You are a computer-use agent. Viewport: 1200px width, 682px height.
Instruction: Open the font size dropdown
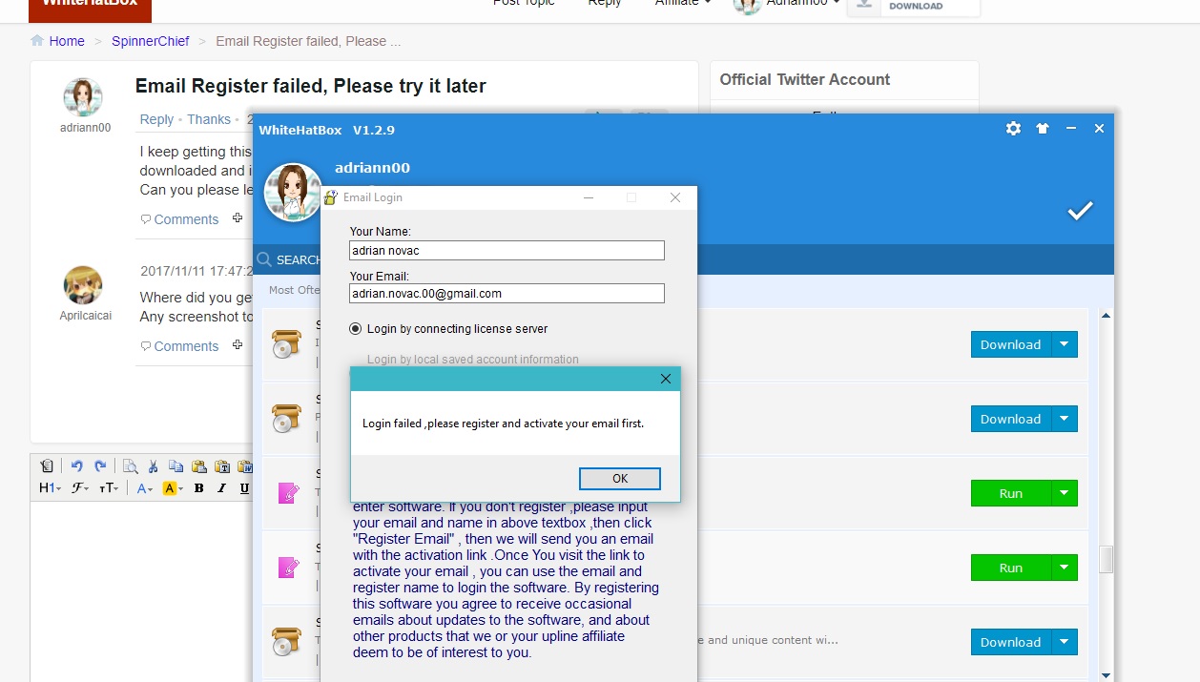[109, 488]
